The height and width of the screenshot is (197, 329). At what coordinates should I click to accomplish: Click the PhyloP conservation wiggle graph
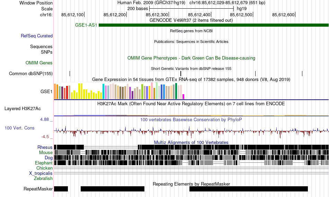pyautogui.click(x=192, y=131)
